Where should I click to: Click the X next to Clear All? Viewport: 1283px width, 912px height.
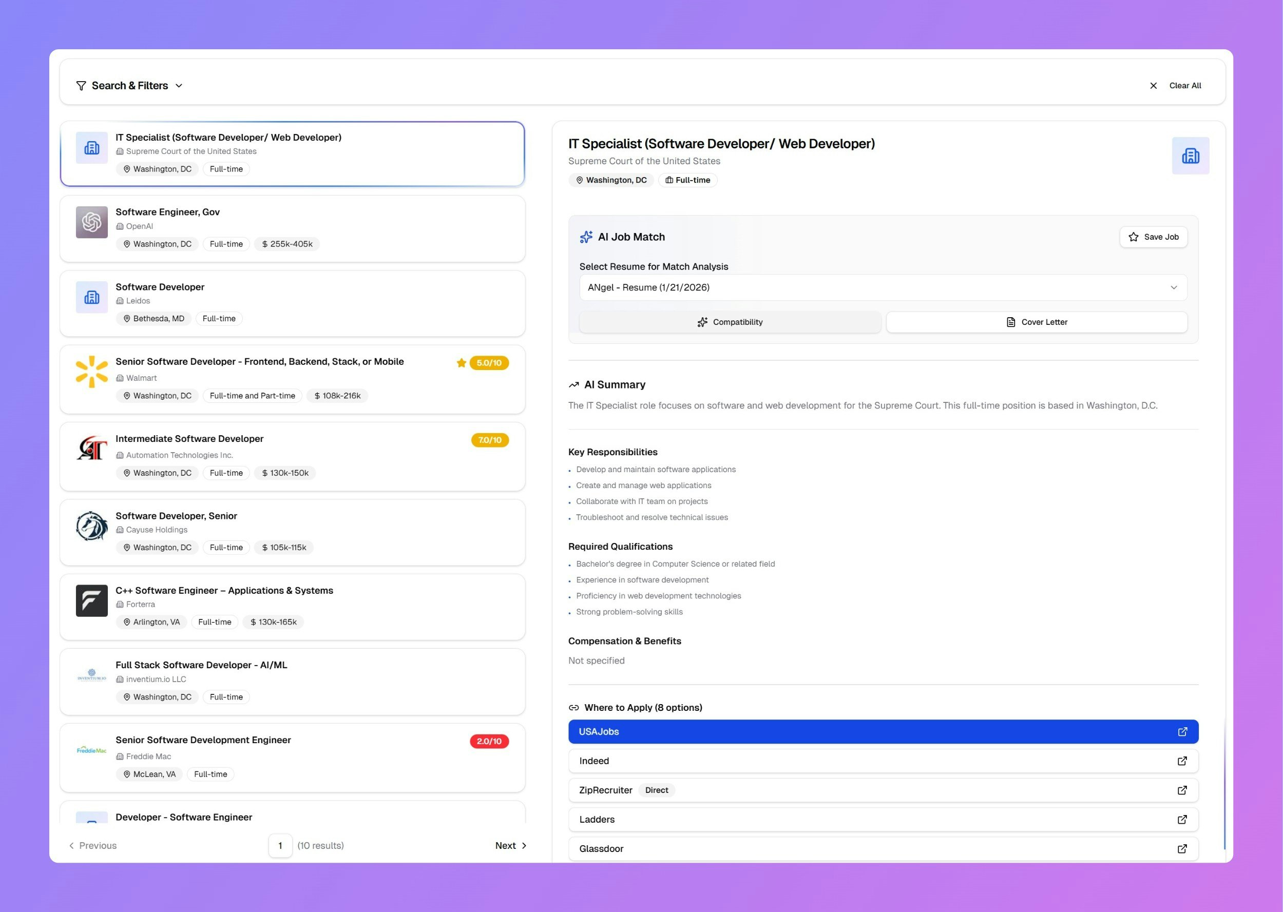(x=1153, y=85)
